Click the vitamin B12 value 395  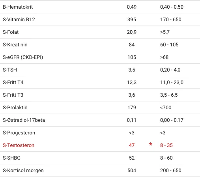(132, 20)
